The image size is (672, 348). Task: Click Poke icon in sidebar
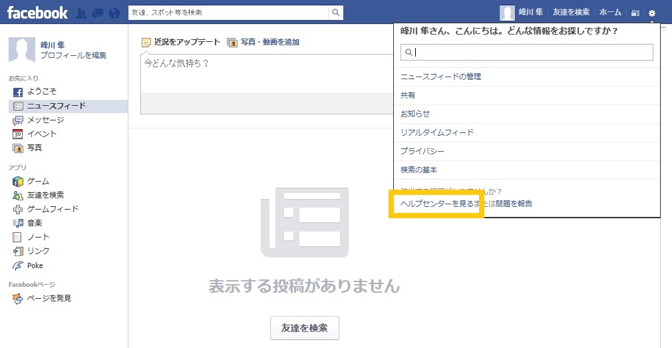pyautogui.click(x=17, y=265)
